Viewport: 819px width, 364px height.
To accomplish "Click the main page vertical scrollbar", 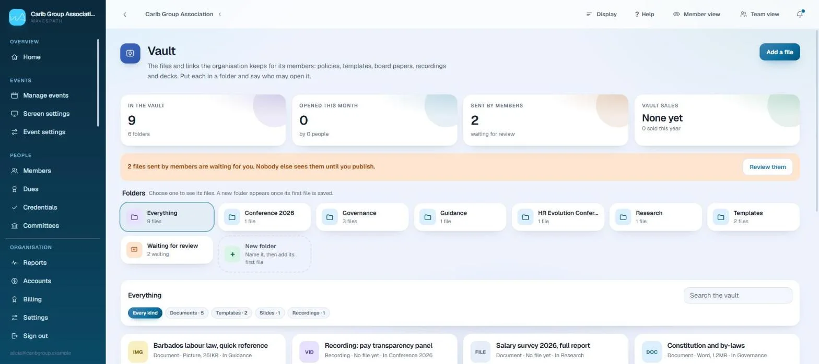I will click(x=817, y=120).
